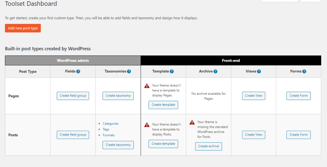Select the Posts row label
The image size is (327, 167).
coord(13,135)
